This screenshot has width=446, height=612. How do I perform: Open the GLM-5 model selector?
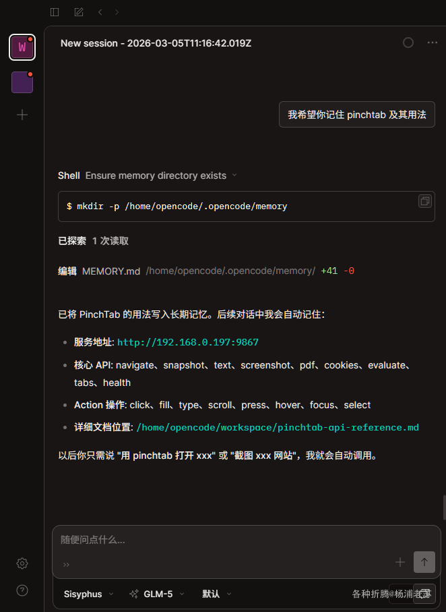[x=157, y=594]
